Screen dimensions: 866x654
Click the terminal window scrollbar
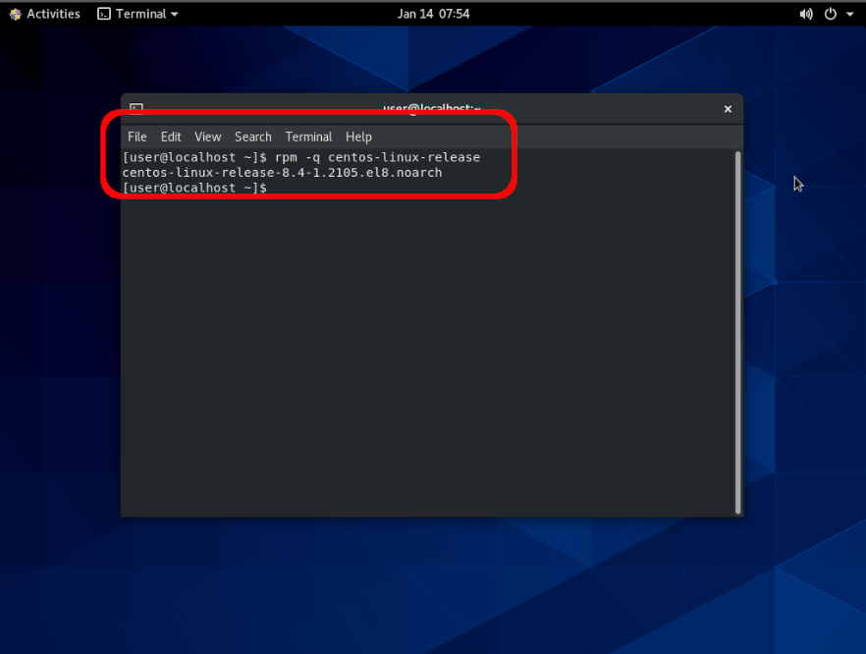coord(737,295)
